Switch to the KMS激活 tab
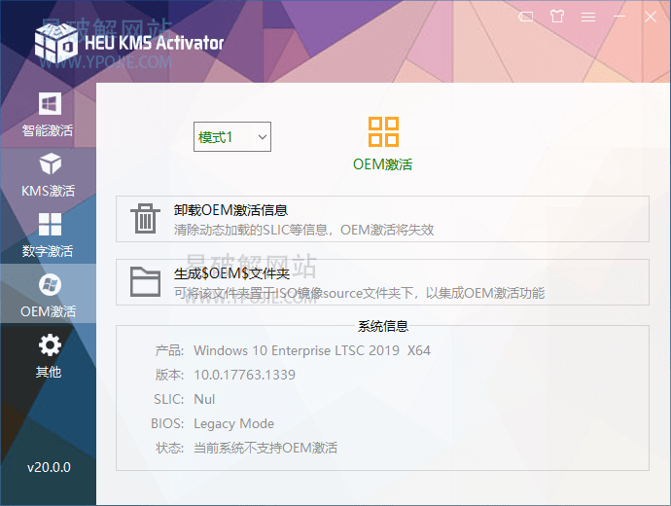The height and width of the screenshot is (506, 671). click(48, 175)
